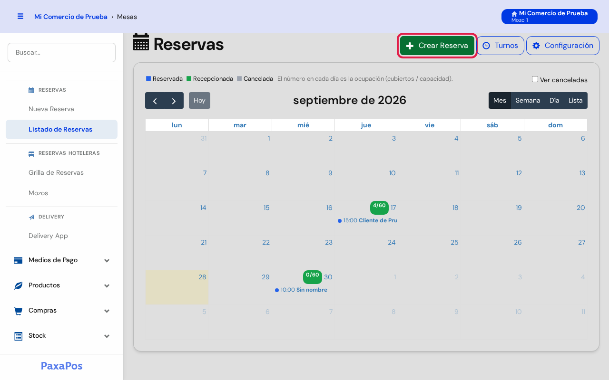
Task: Select day 30 in the calendar
Action: click(x=328, y=277)
